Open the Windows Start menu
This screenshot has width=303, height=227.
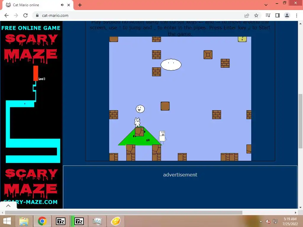[x=7, y=221]
